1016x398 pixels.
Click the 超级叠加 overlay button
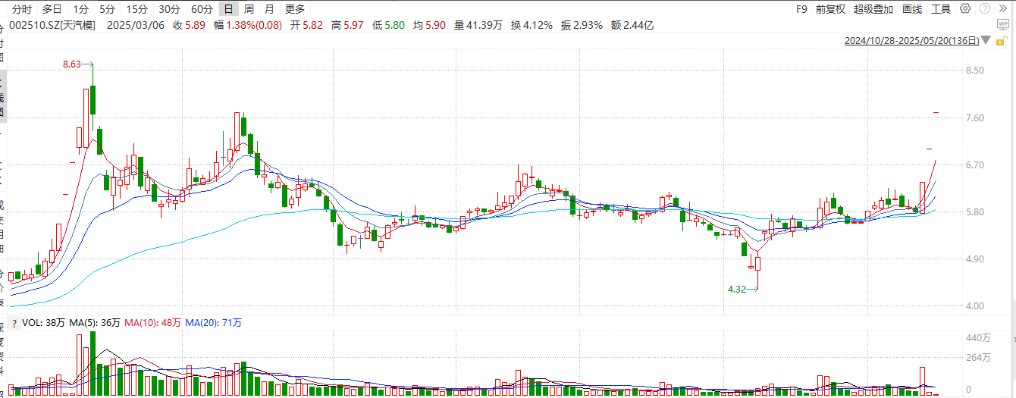pyautogui.click(x=874, y=9)
